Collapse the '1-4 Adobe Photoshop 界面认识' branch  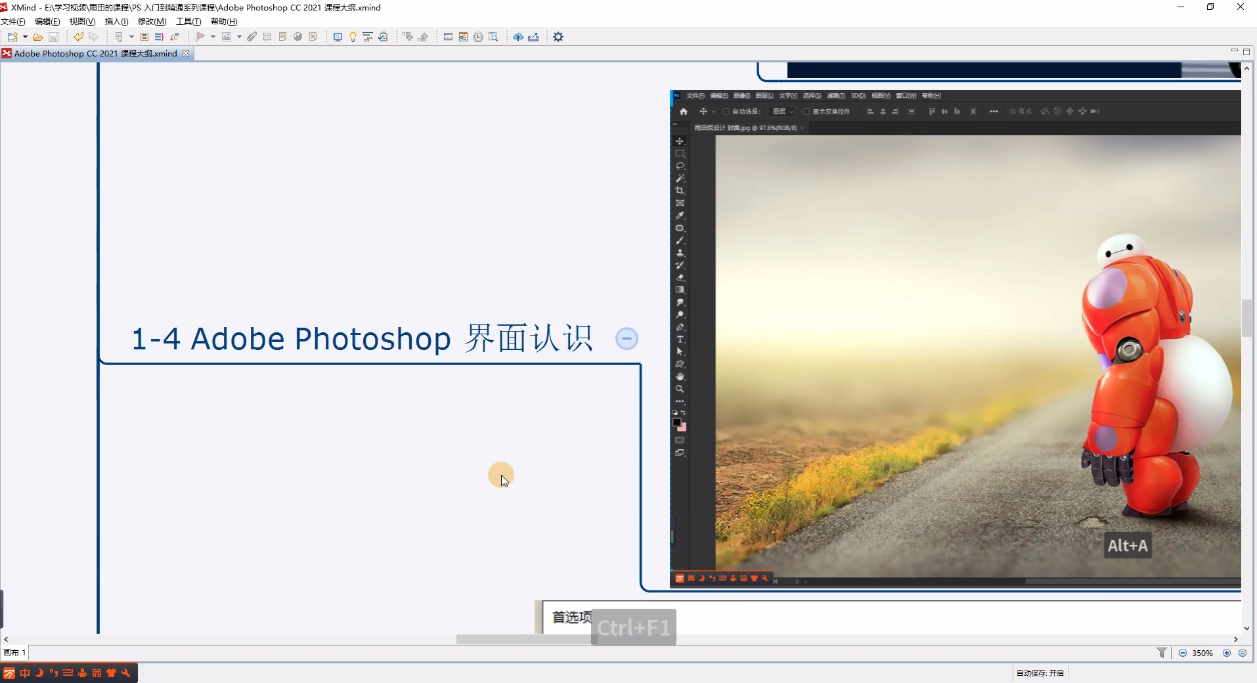627,338
